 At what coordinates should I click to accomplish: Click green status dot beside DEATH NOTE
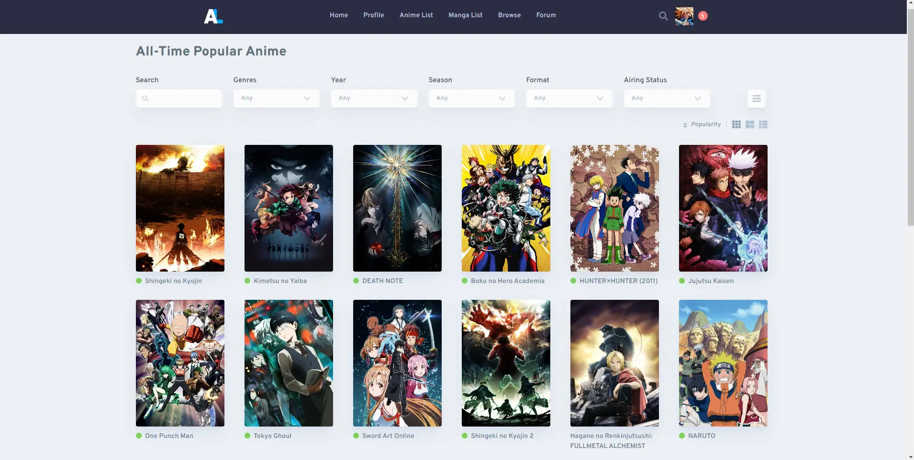(356, 281)
